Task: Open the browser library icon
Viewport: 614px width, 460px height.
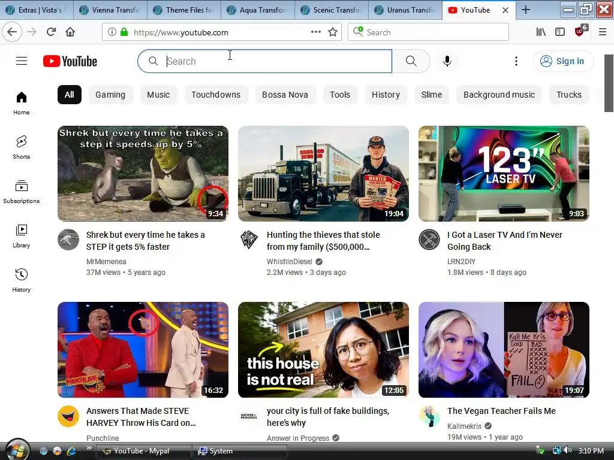Action: pos(541,32)
